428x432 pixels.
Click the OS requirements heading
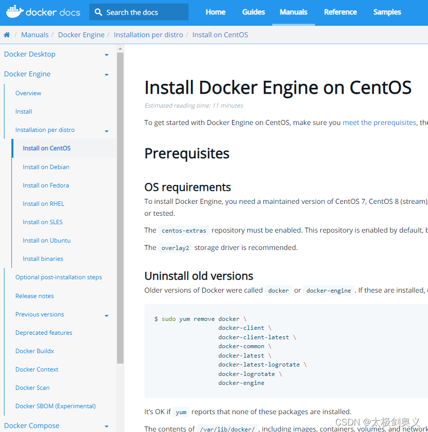187,187
